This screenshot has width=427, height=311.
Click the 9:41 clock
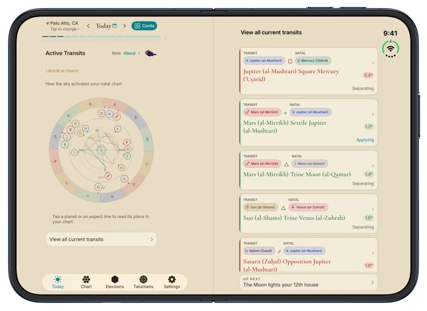coord(390,33)
